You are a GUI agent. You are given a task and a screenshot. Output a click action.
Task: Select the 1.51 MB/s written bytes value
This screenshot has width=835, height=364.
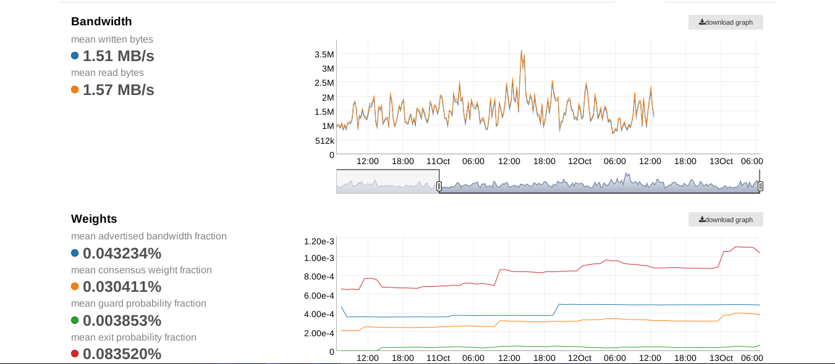tap(119, 56)
